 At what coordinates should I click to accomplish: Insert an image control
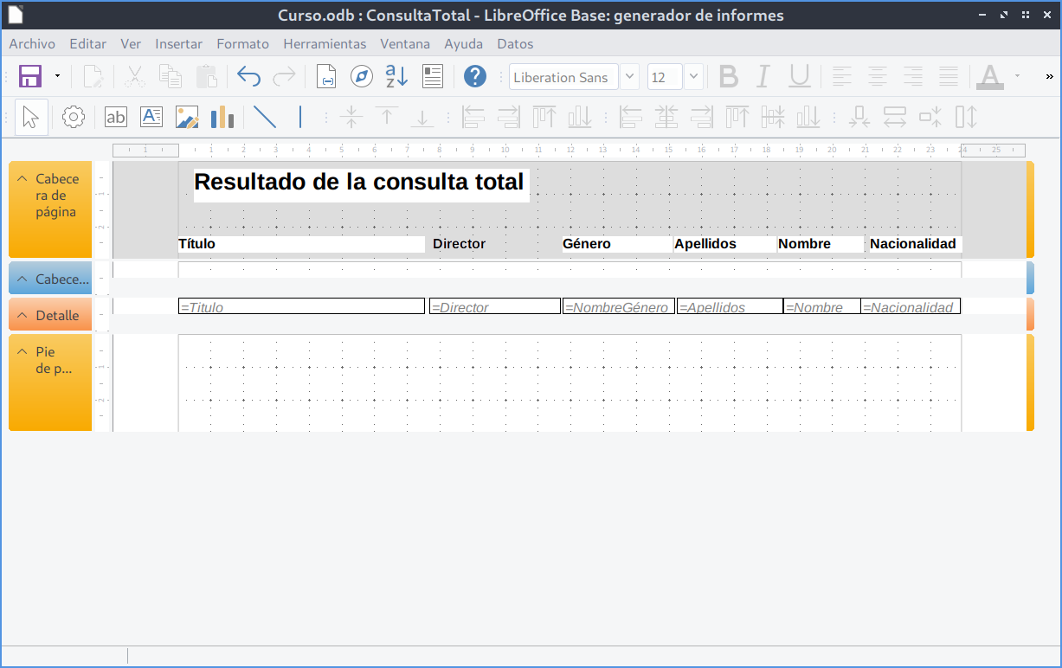187,117
